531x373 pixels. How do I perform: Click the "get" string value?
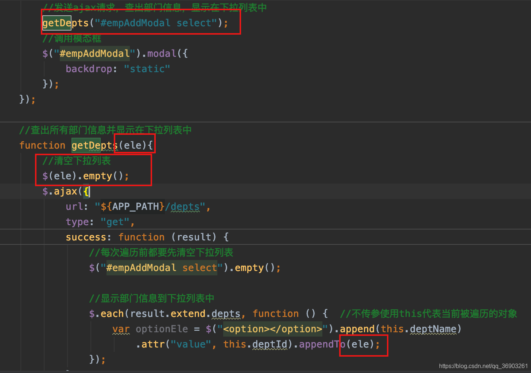point(115,222)
